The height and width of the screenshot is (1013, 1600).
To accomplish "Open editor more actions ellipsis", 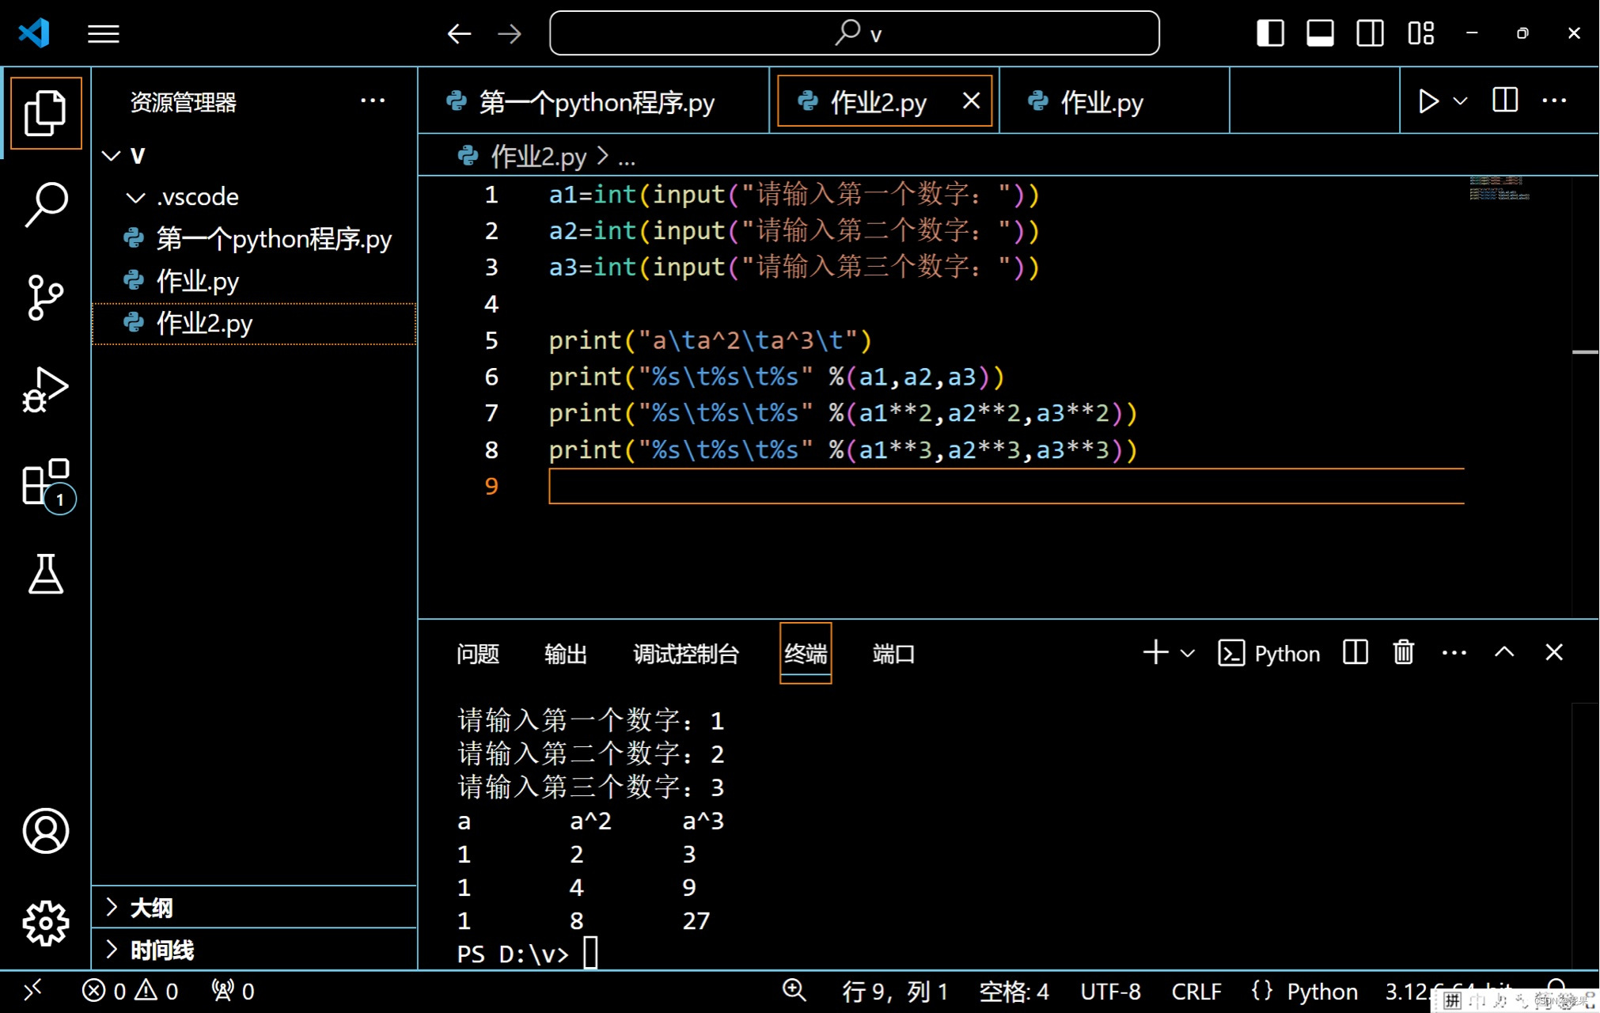I will (1554, 101).
